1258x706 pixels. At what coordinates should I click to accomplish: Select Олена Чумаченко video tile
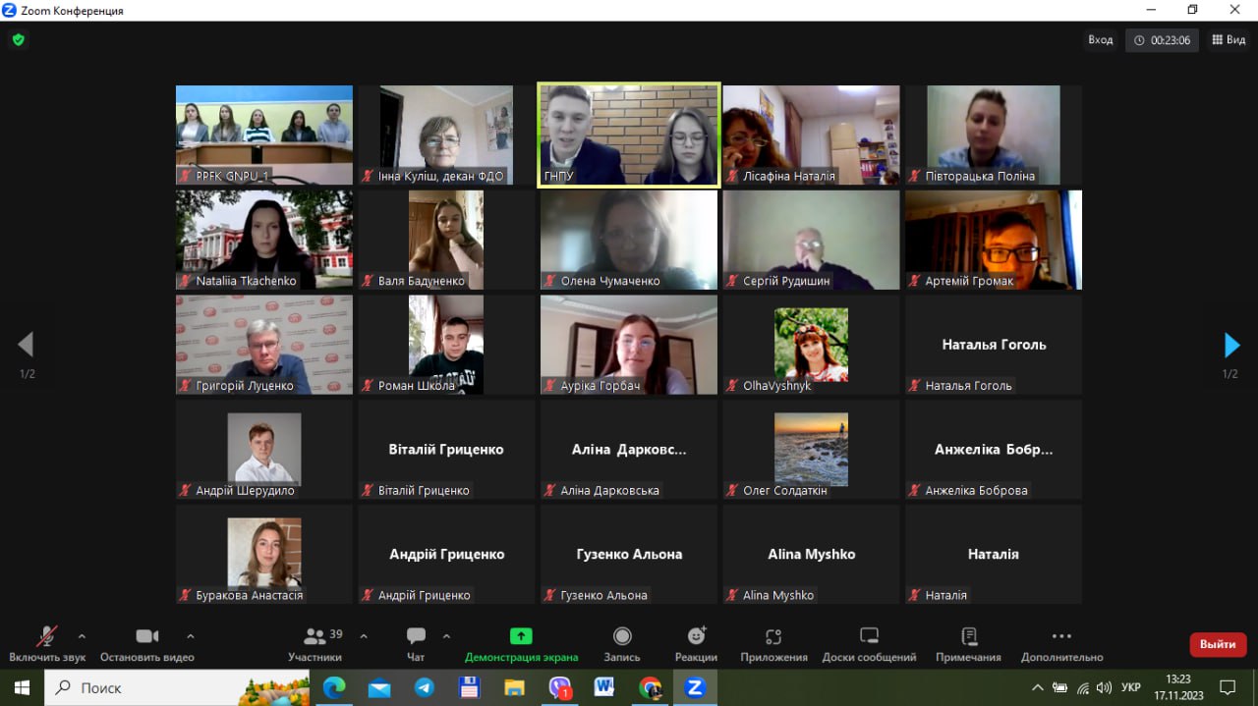click(629, 241)
